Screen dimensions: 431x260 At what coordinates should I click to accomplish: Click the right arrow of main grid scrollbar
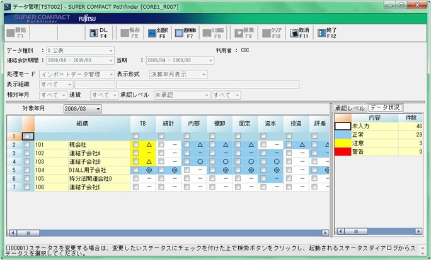pyautogui.click(x=325, y=233)
